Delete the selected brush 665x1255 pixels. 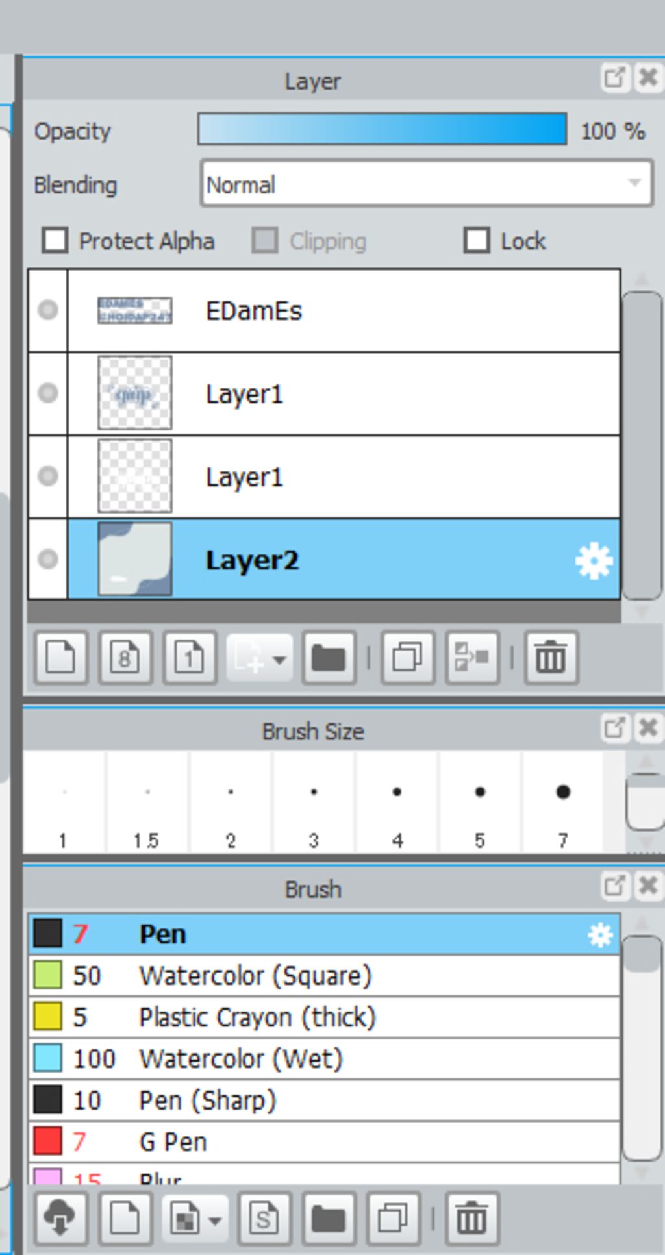pos(471,1218)
